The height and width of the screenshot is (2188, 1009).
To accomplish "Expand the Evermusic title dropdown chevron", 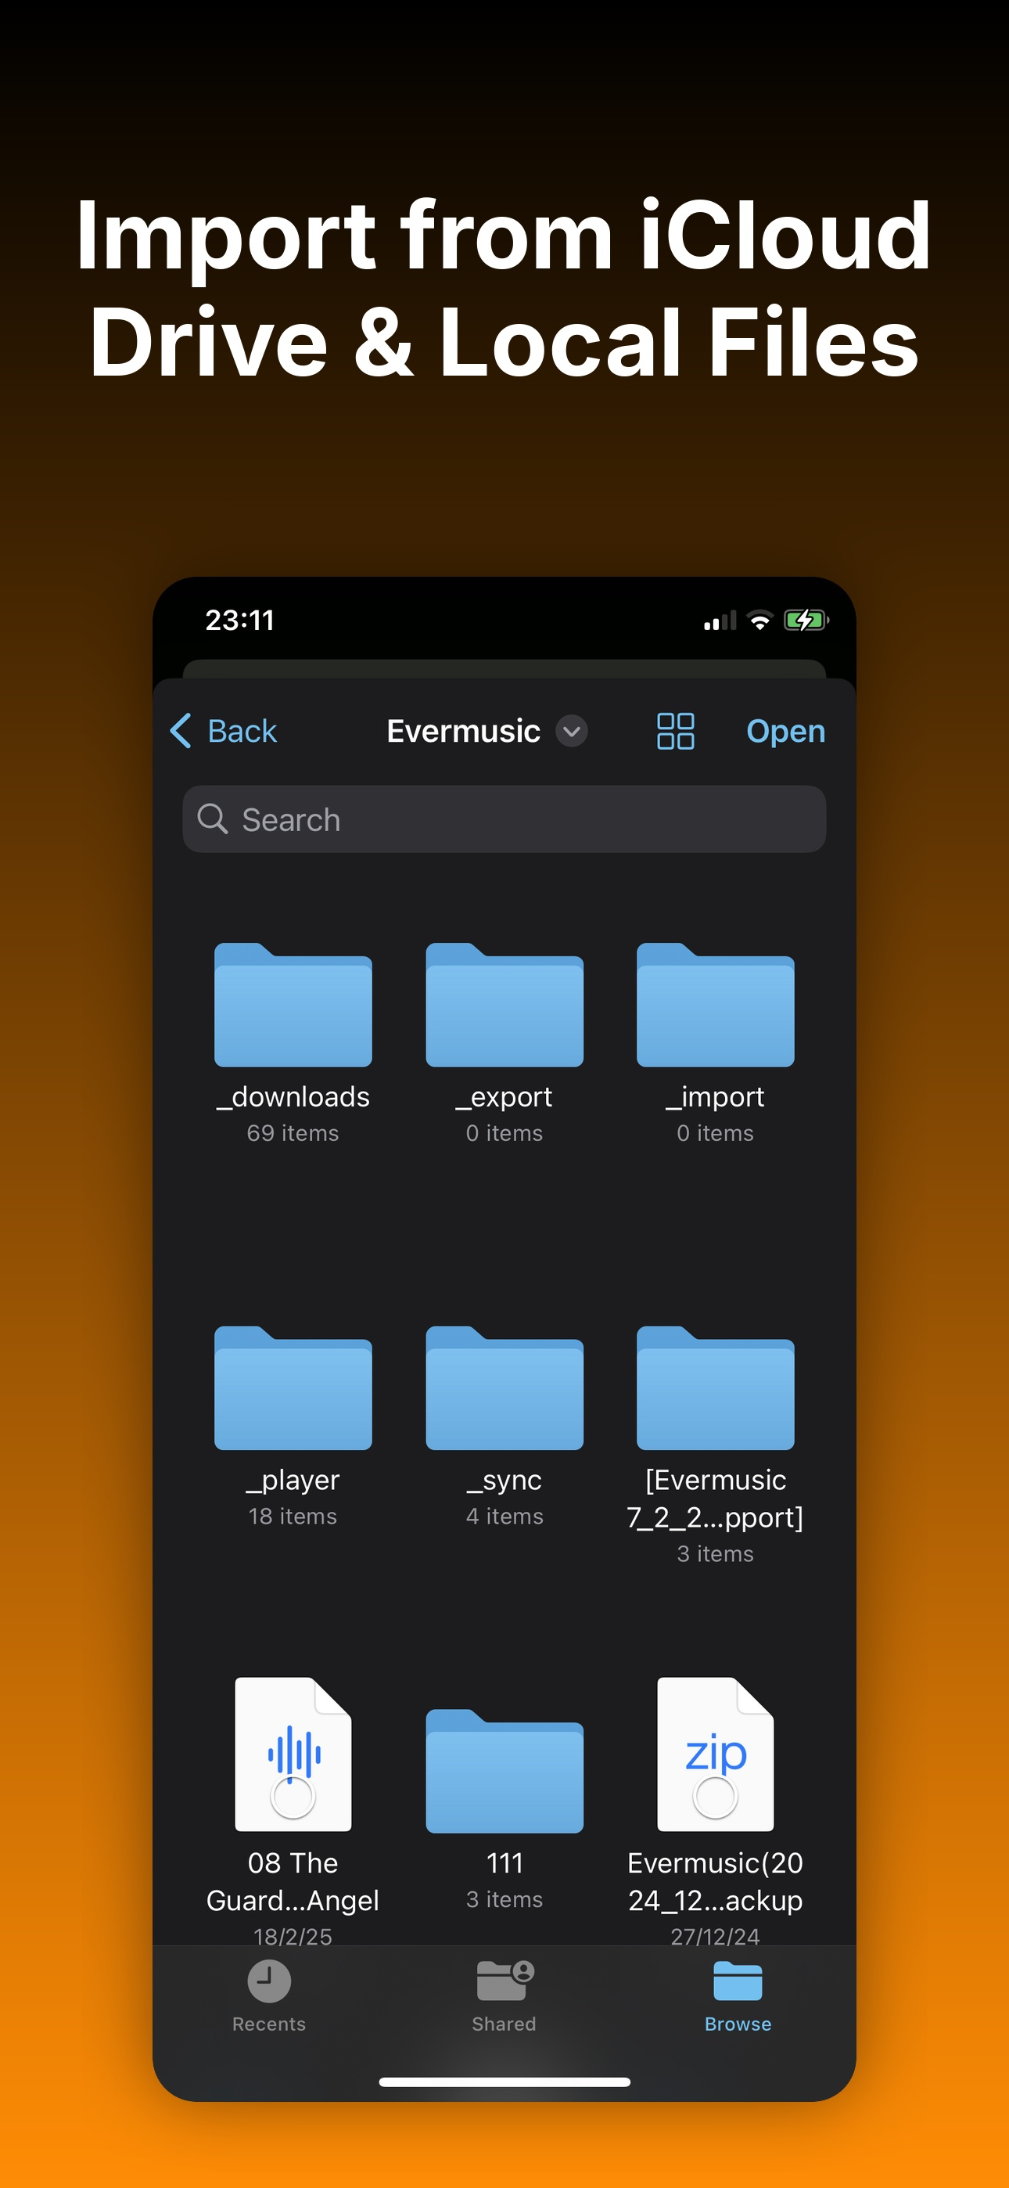I will [x=572, y=730].
